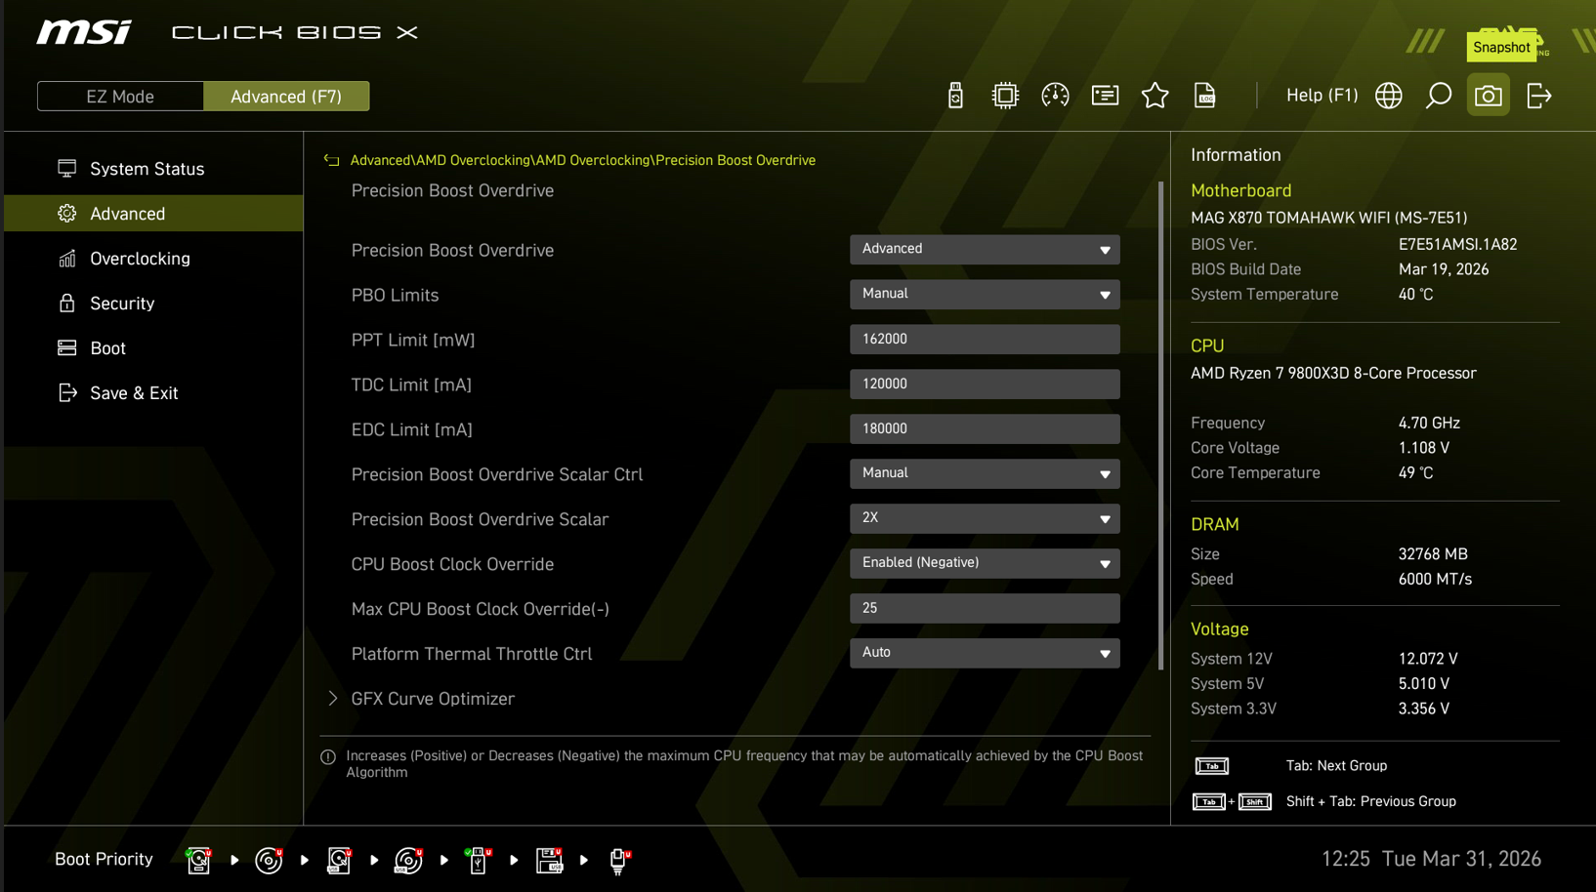Viewport: 1596px width, 892px height.
Task: Click System 12V value '12.072 V'
Action: pos(1427,660)
